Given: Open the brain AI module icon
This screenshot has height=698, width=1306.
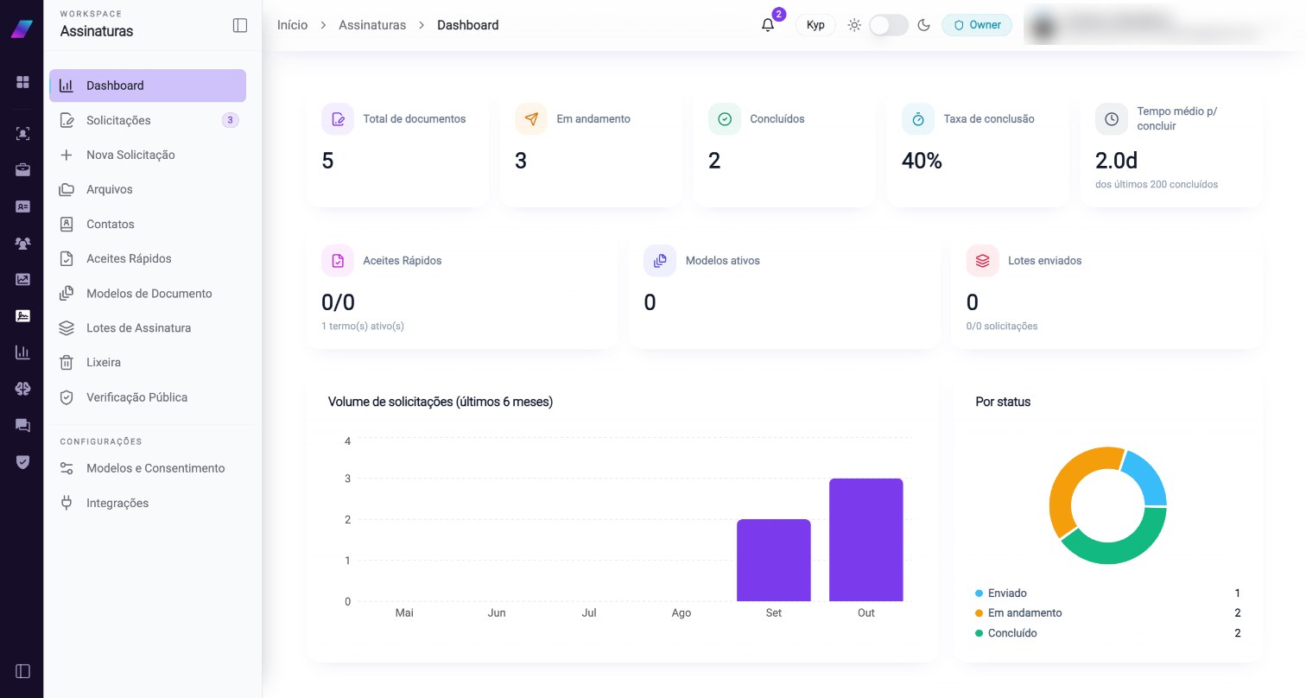Looking at the screenshot, I should 22,389.
